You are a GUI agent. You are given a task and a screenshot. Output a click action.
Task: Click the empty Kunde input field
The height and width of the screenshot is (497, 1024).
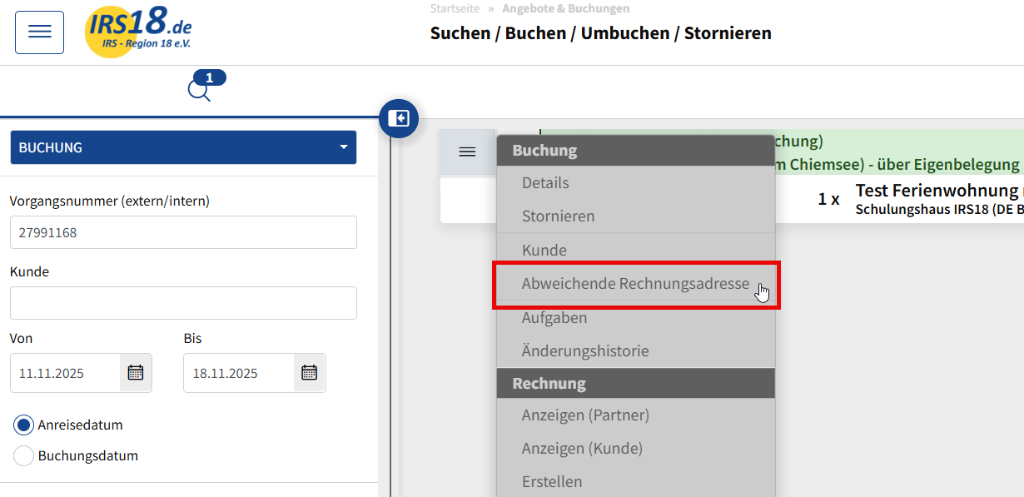click(183, 303)
